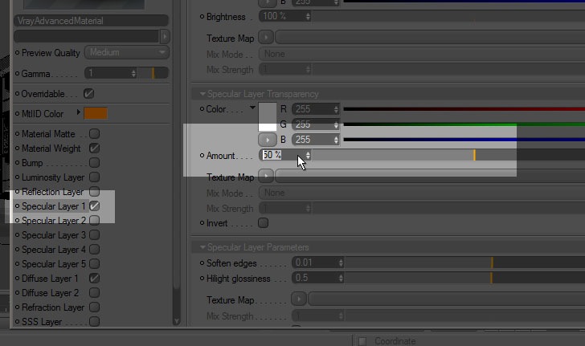Enable the Reflection Layer checkbox
Image resolution: width=585 pixels, height=346 pixels.
click(94, 192)
